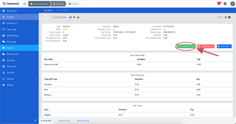Screen dimensions: 236x124
Task: Click the Time Off Code column header
Action: [x=51, y=79]
